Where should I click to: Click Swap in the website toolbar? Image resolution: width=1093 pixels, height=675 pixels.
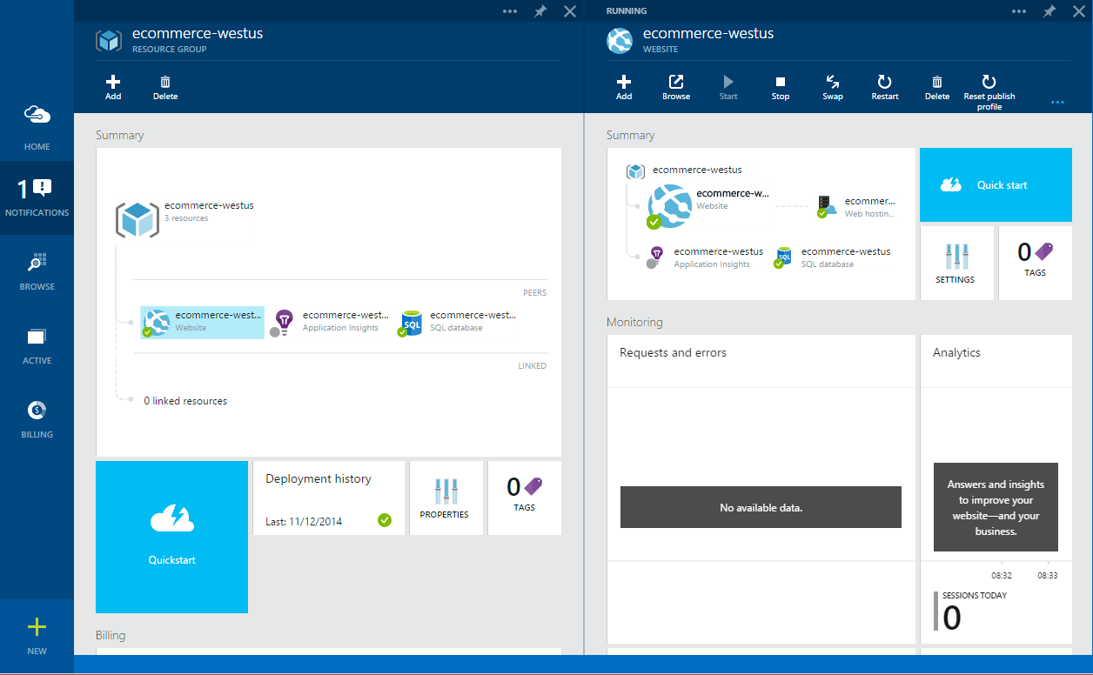[x=833, y=86]
